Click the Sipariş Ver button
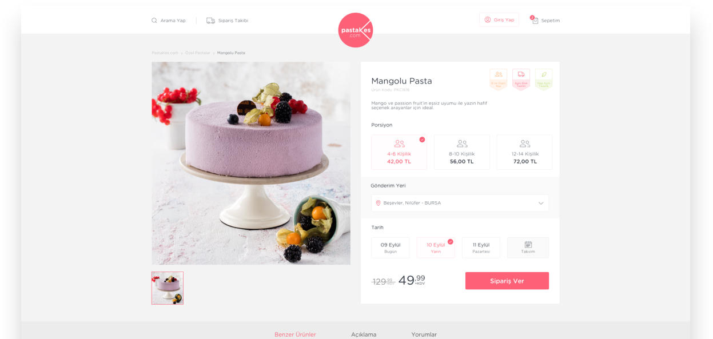This screenshot has width=713, height=339. coord(507,281)
